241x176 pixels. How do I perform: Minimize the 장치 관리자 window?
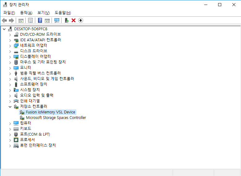coord(206,5)
